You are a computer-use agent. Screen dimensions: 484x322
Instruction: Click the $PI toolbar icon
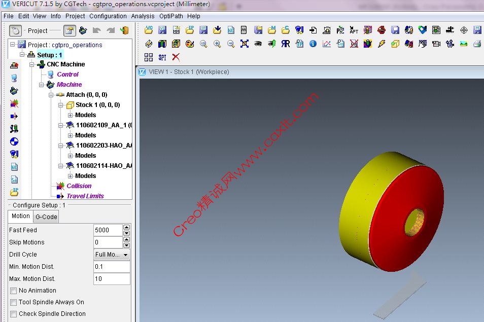coord(162,57)
